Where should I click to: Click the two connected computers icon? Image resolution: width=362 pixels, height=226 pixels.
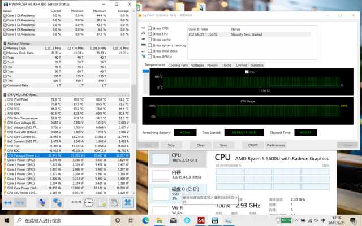pyautogui.click(x=57, y=203)
